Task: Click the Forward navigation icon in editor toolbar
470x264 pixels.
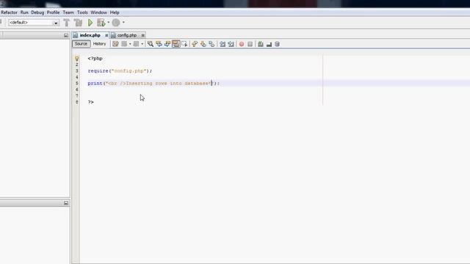Action: click(136, 44)
